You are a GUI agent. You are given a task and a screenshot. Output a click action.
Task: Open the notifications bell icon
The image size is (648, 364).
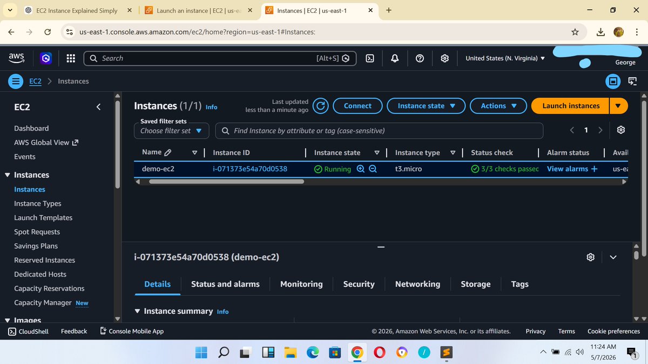pos(395,58)
